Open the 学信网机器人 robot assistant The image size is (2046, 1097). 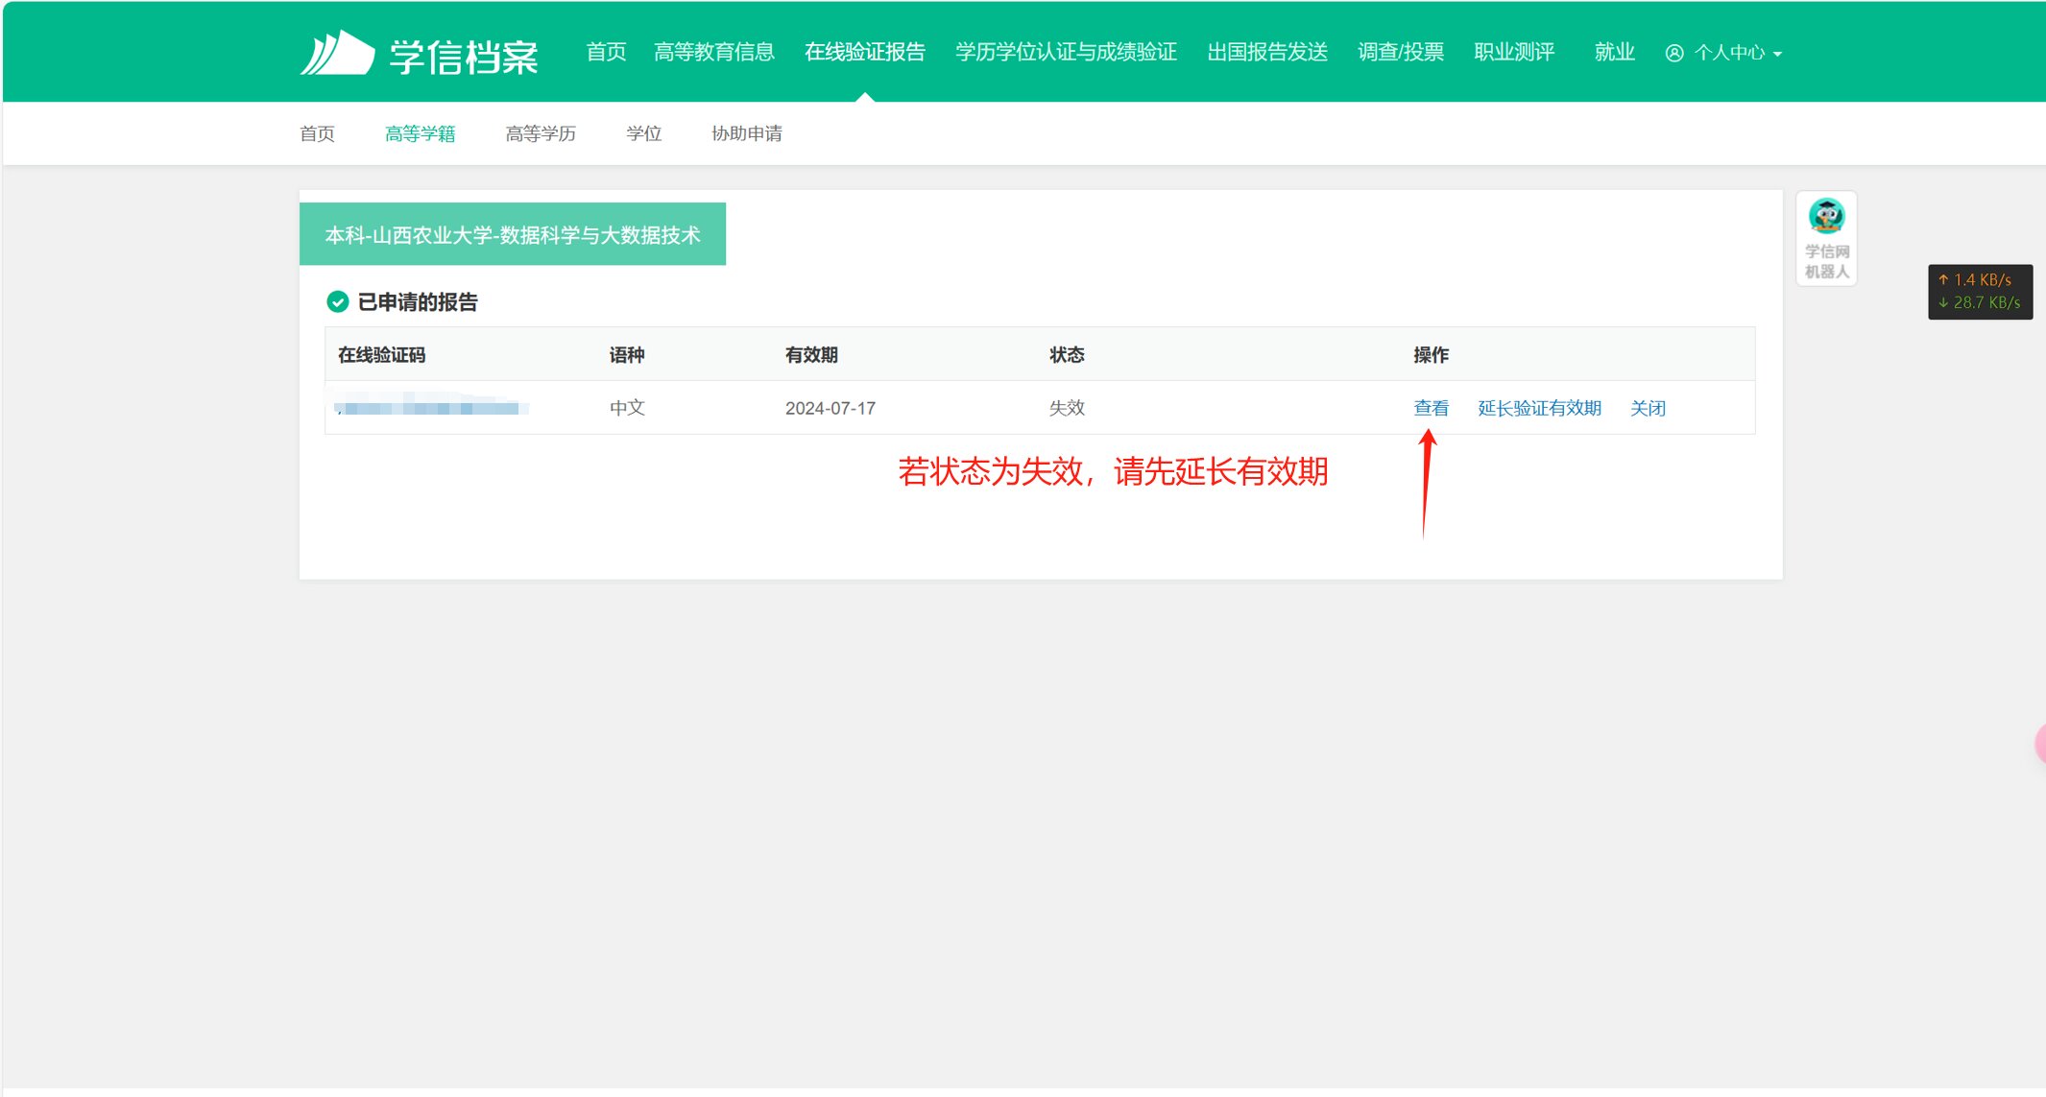pyautogui.click(x=1826, y=238)
